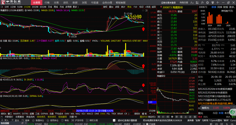The image size is (236, 125).
Task: Switch to 行情 top menu
Action: [47, 2]
